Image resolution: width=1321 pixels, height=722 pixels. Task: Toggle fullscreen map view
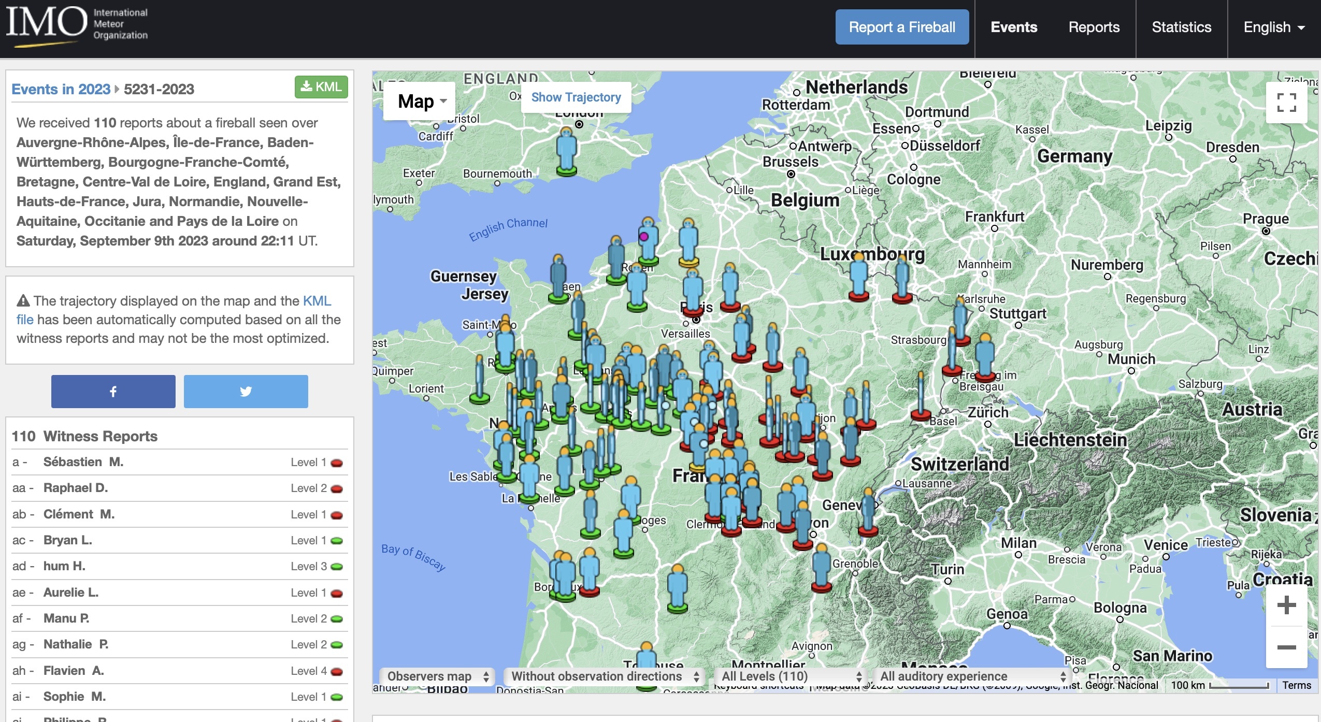1287,103
